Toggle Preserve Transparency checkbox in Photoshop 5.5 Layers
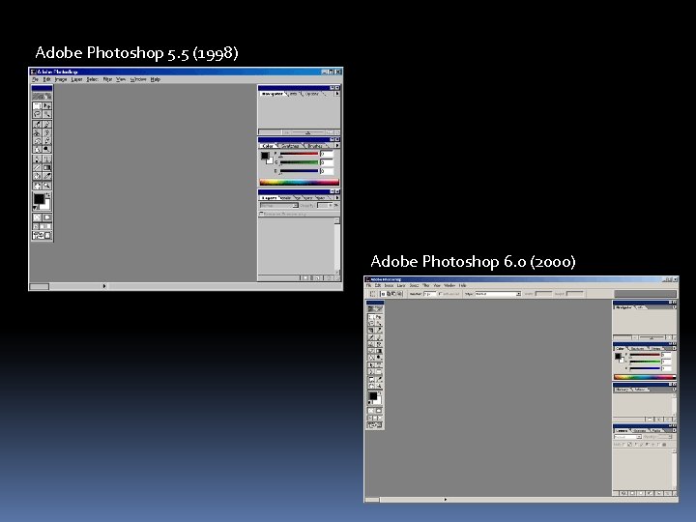The image size is (696, 522). point(261,214)
